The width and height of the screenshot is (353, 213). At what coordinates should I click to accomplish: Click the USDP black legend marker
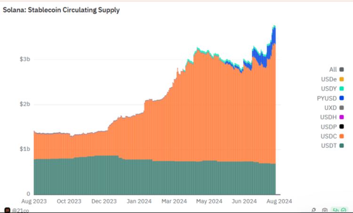(342, 127)
